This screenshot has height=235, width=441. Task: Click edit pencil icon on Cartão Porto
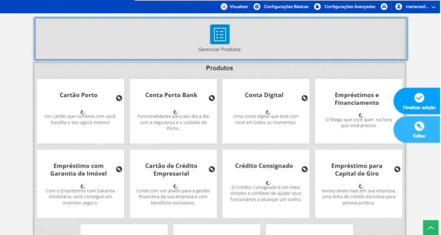tap(119, 98)
